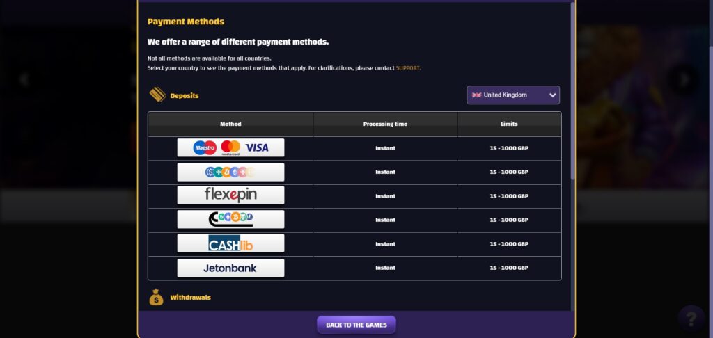
Task: Select the stablecoin crypto coins payment logo
Action: click(x=230, y=172)
